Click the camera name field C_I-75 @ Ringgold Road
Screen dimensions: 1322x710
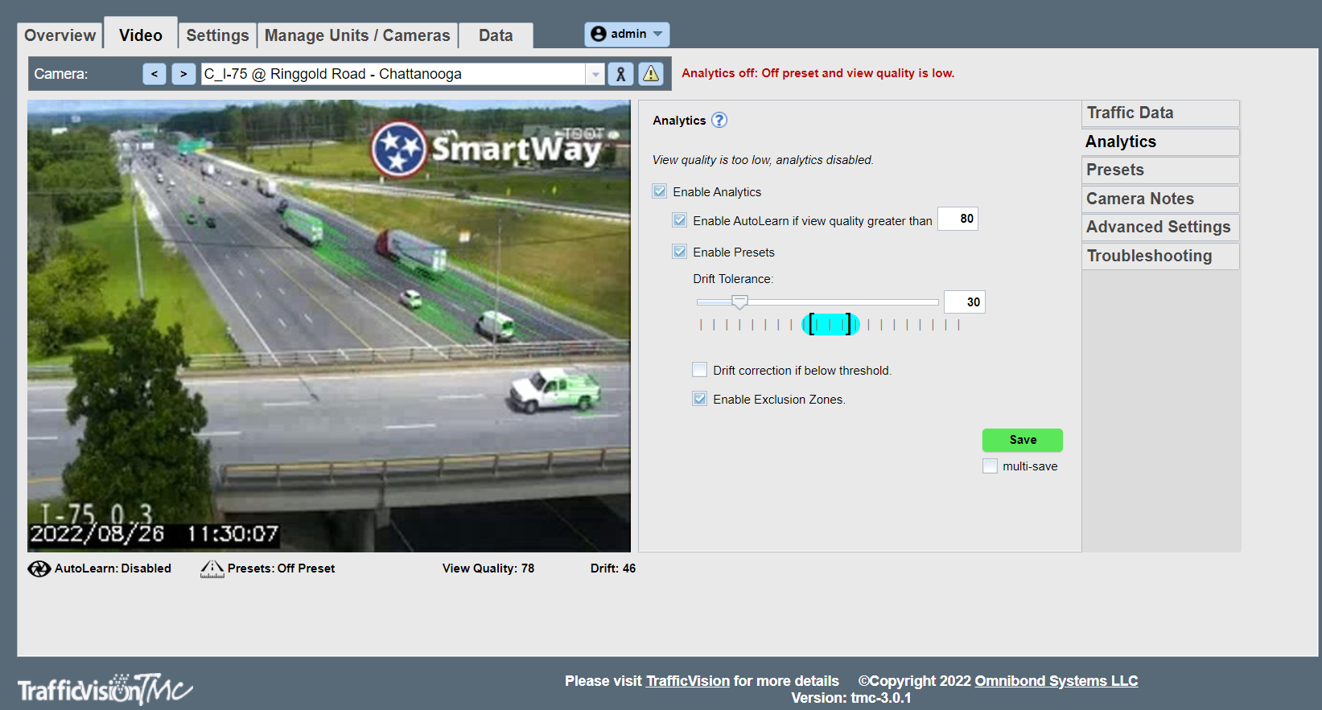[x=393, y=74]
